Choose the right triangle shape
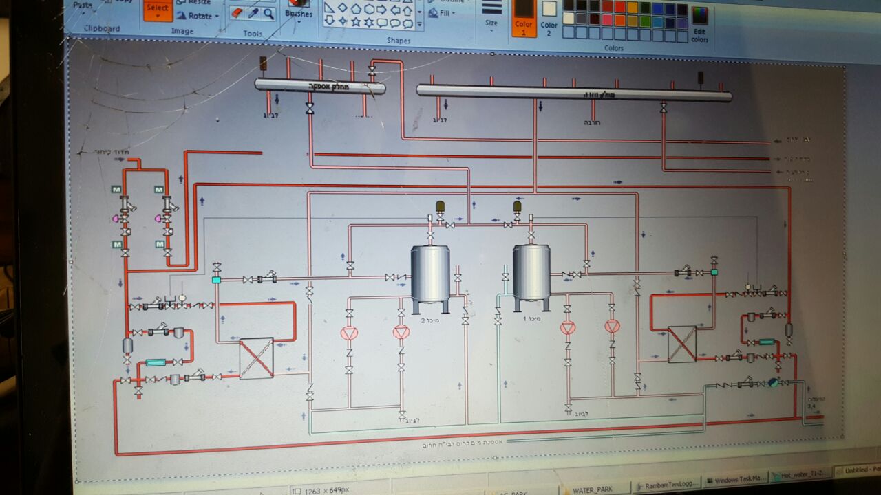The height and width of the screenshot is (495, 881). [x=329, y=8]
